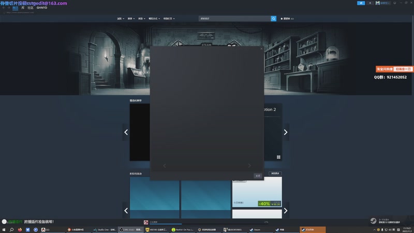Expand the 类别 categories menu

coord(142,19)
